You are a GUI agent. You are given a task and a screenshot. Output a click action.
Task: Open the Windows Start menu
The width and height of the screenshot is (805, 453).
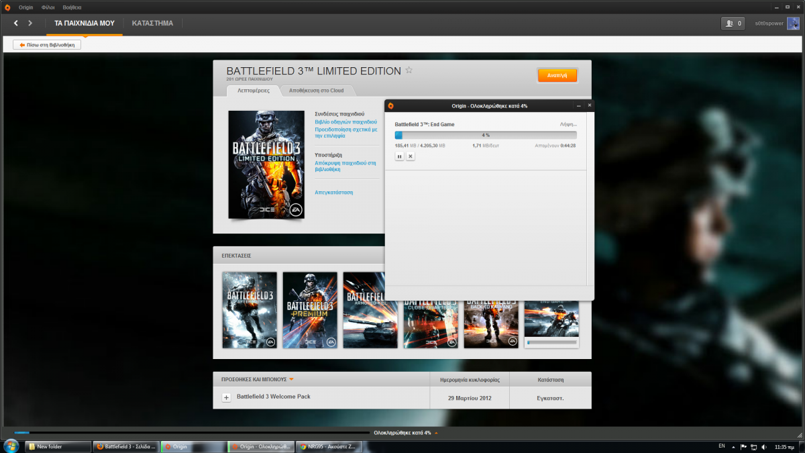coord(11,446)
